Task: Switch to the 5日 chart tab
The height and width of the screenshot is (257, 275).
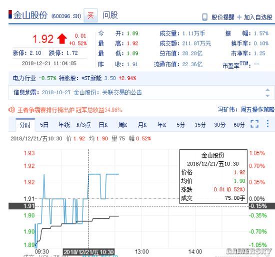Action: [44, 125]
